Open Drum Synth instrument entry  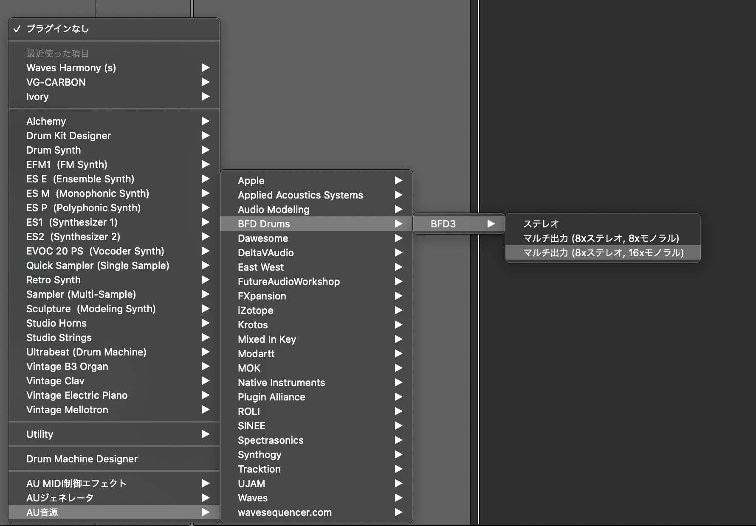tap(114, 150)
